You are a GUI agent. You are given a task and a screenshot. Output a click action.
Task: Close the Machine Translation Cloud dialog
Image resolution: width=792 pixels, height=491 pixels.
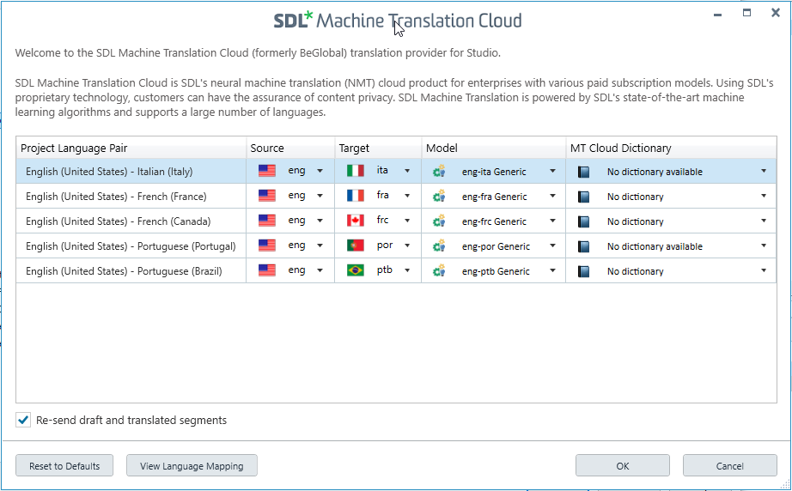(776, 13)
